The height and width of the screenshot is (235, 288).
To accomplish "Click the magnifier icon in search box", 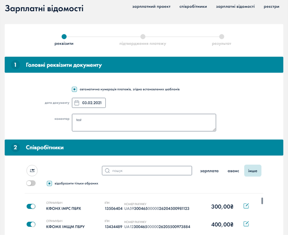I will tap(107, 171).
